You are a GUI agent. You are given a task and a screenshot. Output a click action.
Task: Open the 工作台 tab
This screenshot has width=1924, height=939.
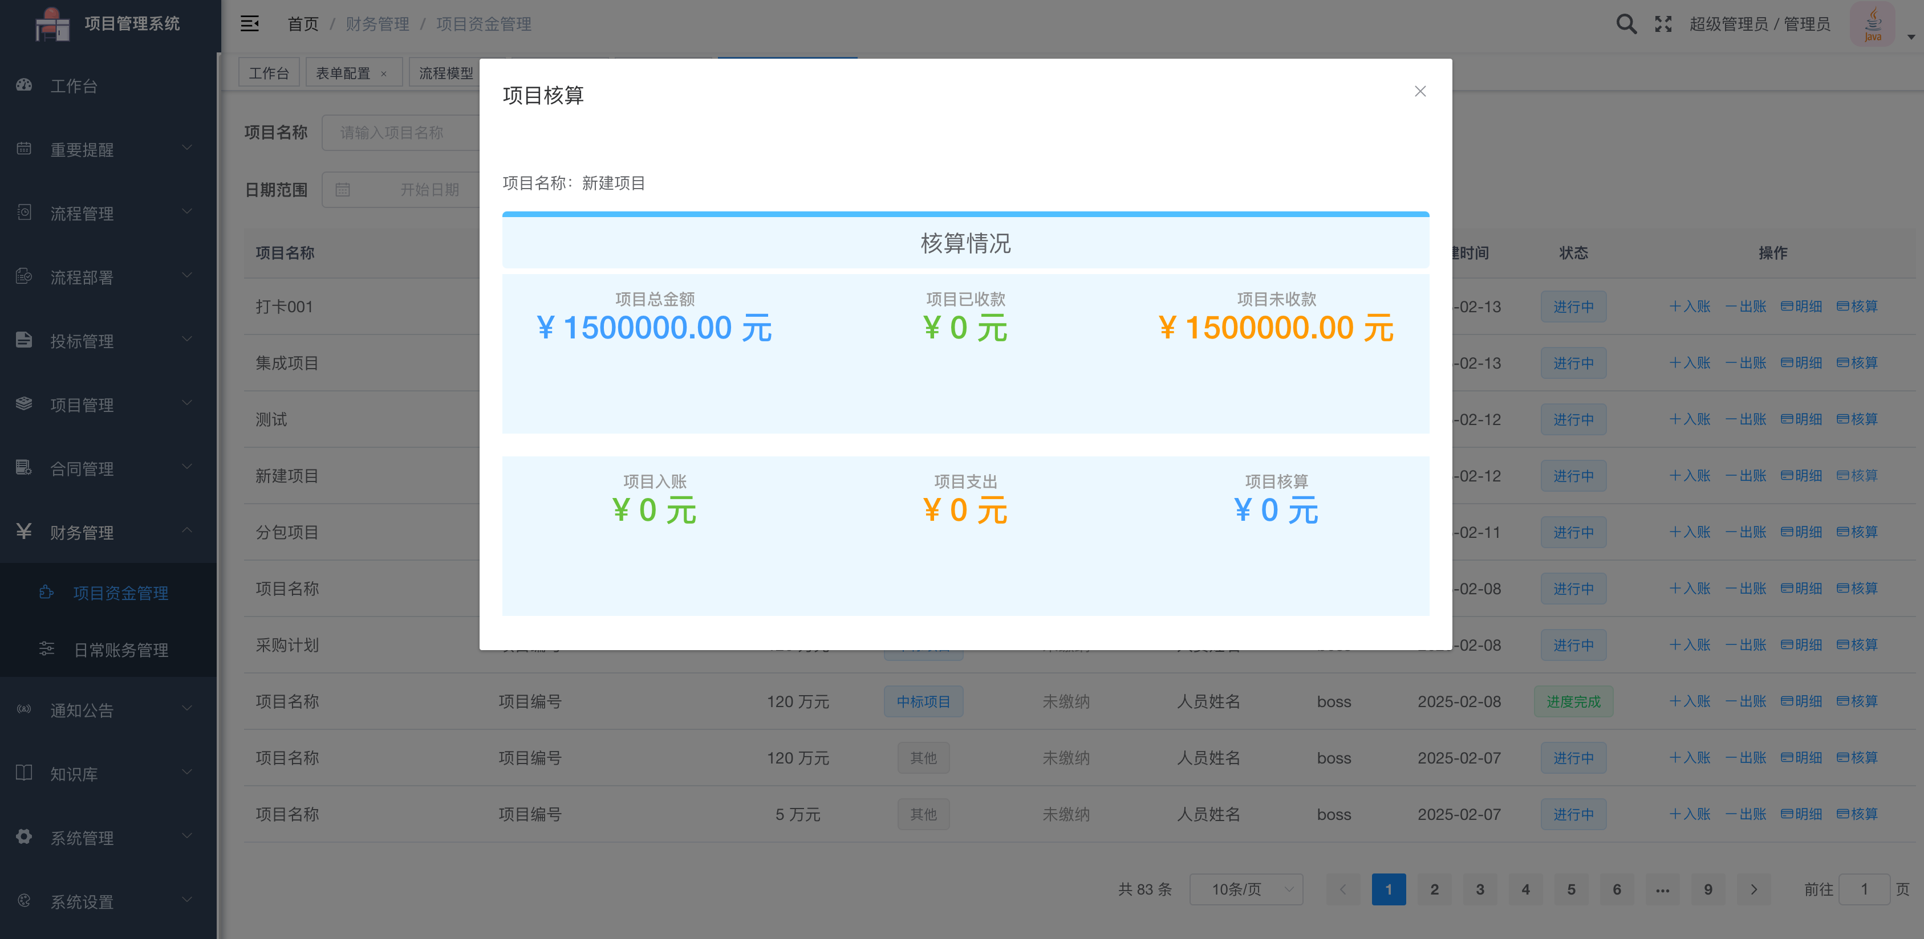point(269,73)
